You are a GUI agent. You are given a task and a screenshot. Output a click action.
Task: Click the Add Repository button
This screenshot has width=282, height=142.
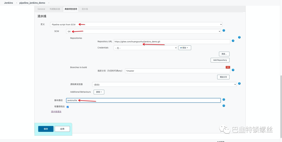pos(220,60)
